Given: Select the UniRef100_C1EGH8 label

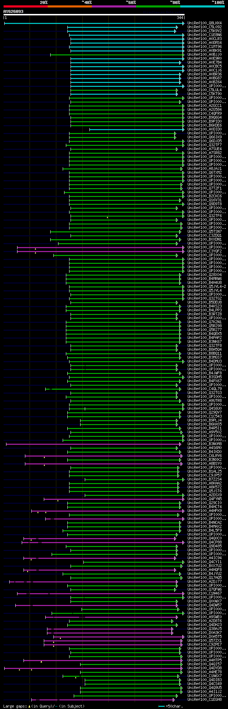Looking at the screenshot, I should coord(204,700).
